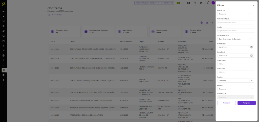Open calendar picker for Data Inicial
The width and height of the screenshot is (259, 122).
coord(251,47)
